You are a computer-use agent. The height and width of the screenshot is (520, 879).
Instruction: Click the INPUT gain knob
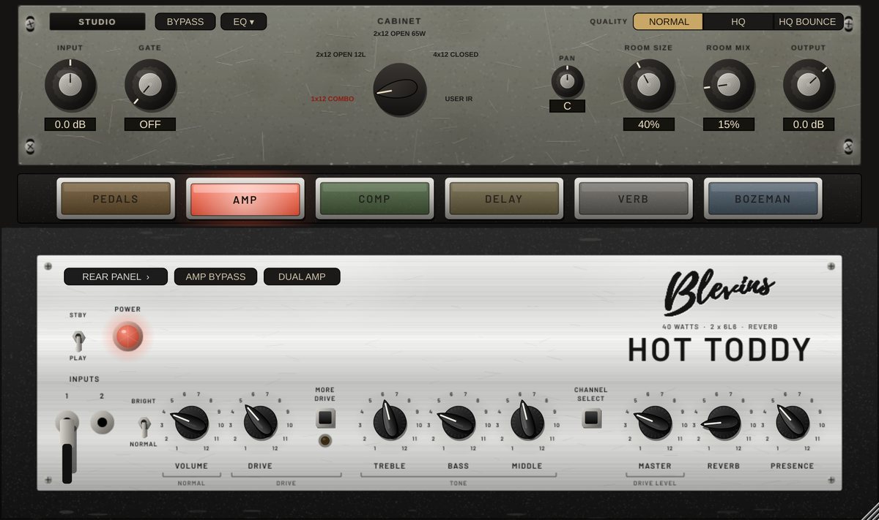[x=70, y=85]
